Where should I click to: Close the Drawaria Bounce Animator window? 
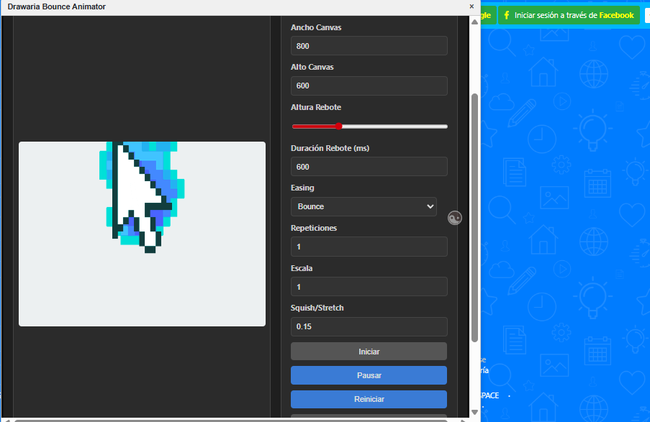click(x=472, y=6)
